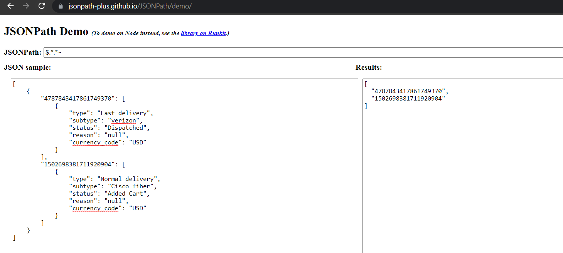563x253 pixels.
Task: Click inside the Results output area
Action: 463,166
